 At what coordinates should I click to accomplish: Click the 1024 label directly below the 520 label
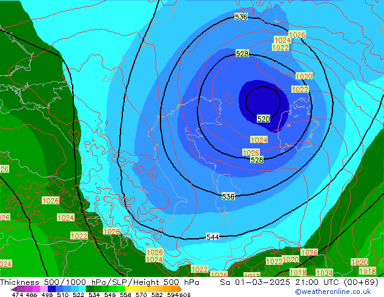[259, 140]
